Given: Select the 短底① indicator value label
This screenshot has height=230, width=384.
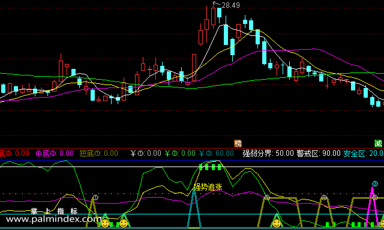Looking at the screenshot, I should tap(98, 153).
